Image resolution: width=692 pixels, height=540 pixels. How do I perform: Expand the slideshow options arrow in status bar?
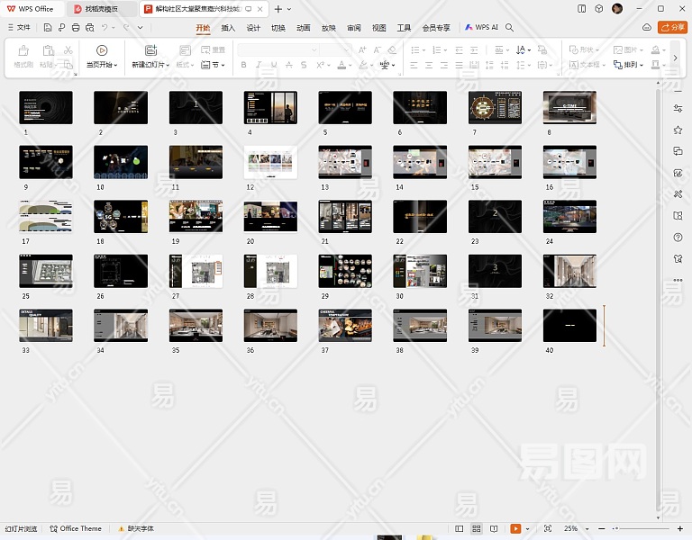point(528,528)
